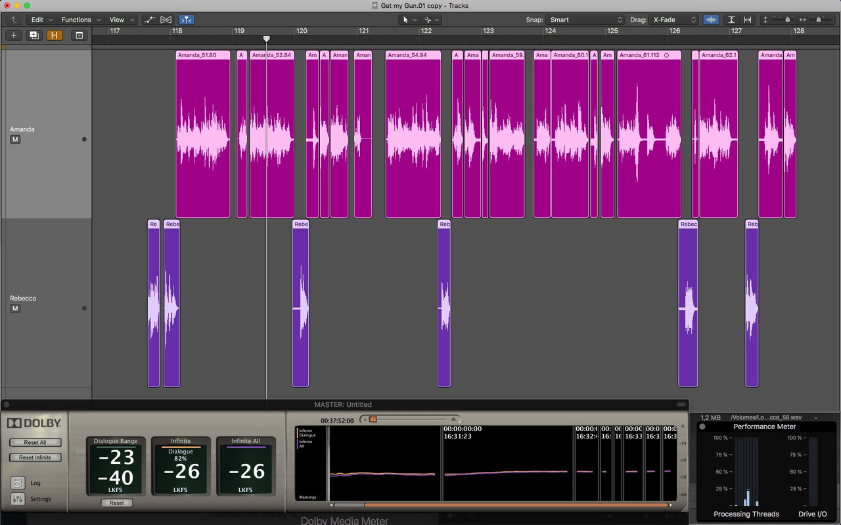Click Reset below Dialogue Range display
This screenshot has height=525, width=841.
click(116, 503)
